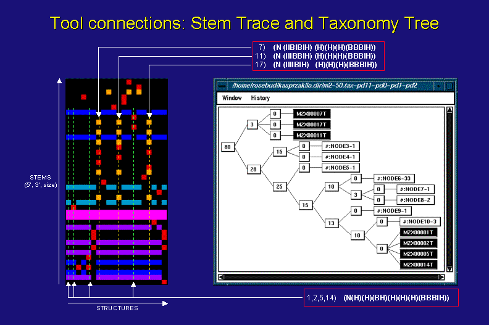Viewport: 489px width, 325px height.
Task: Choose the #:NODE6-33 tree entry
Action: (x=393, y=178)
